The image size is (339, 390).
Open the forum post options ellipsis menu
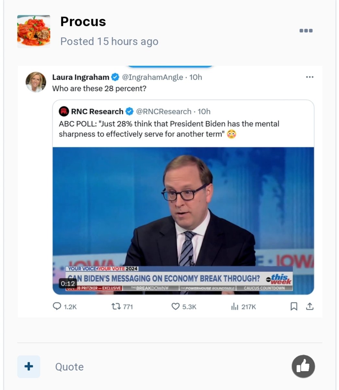click(306, 31)
